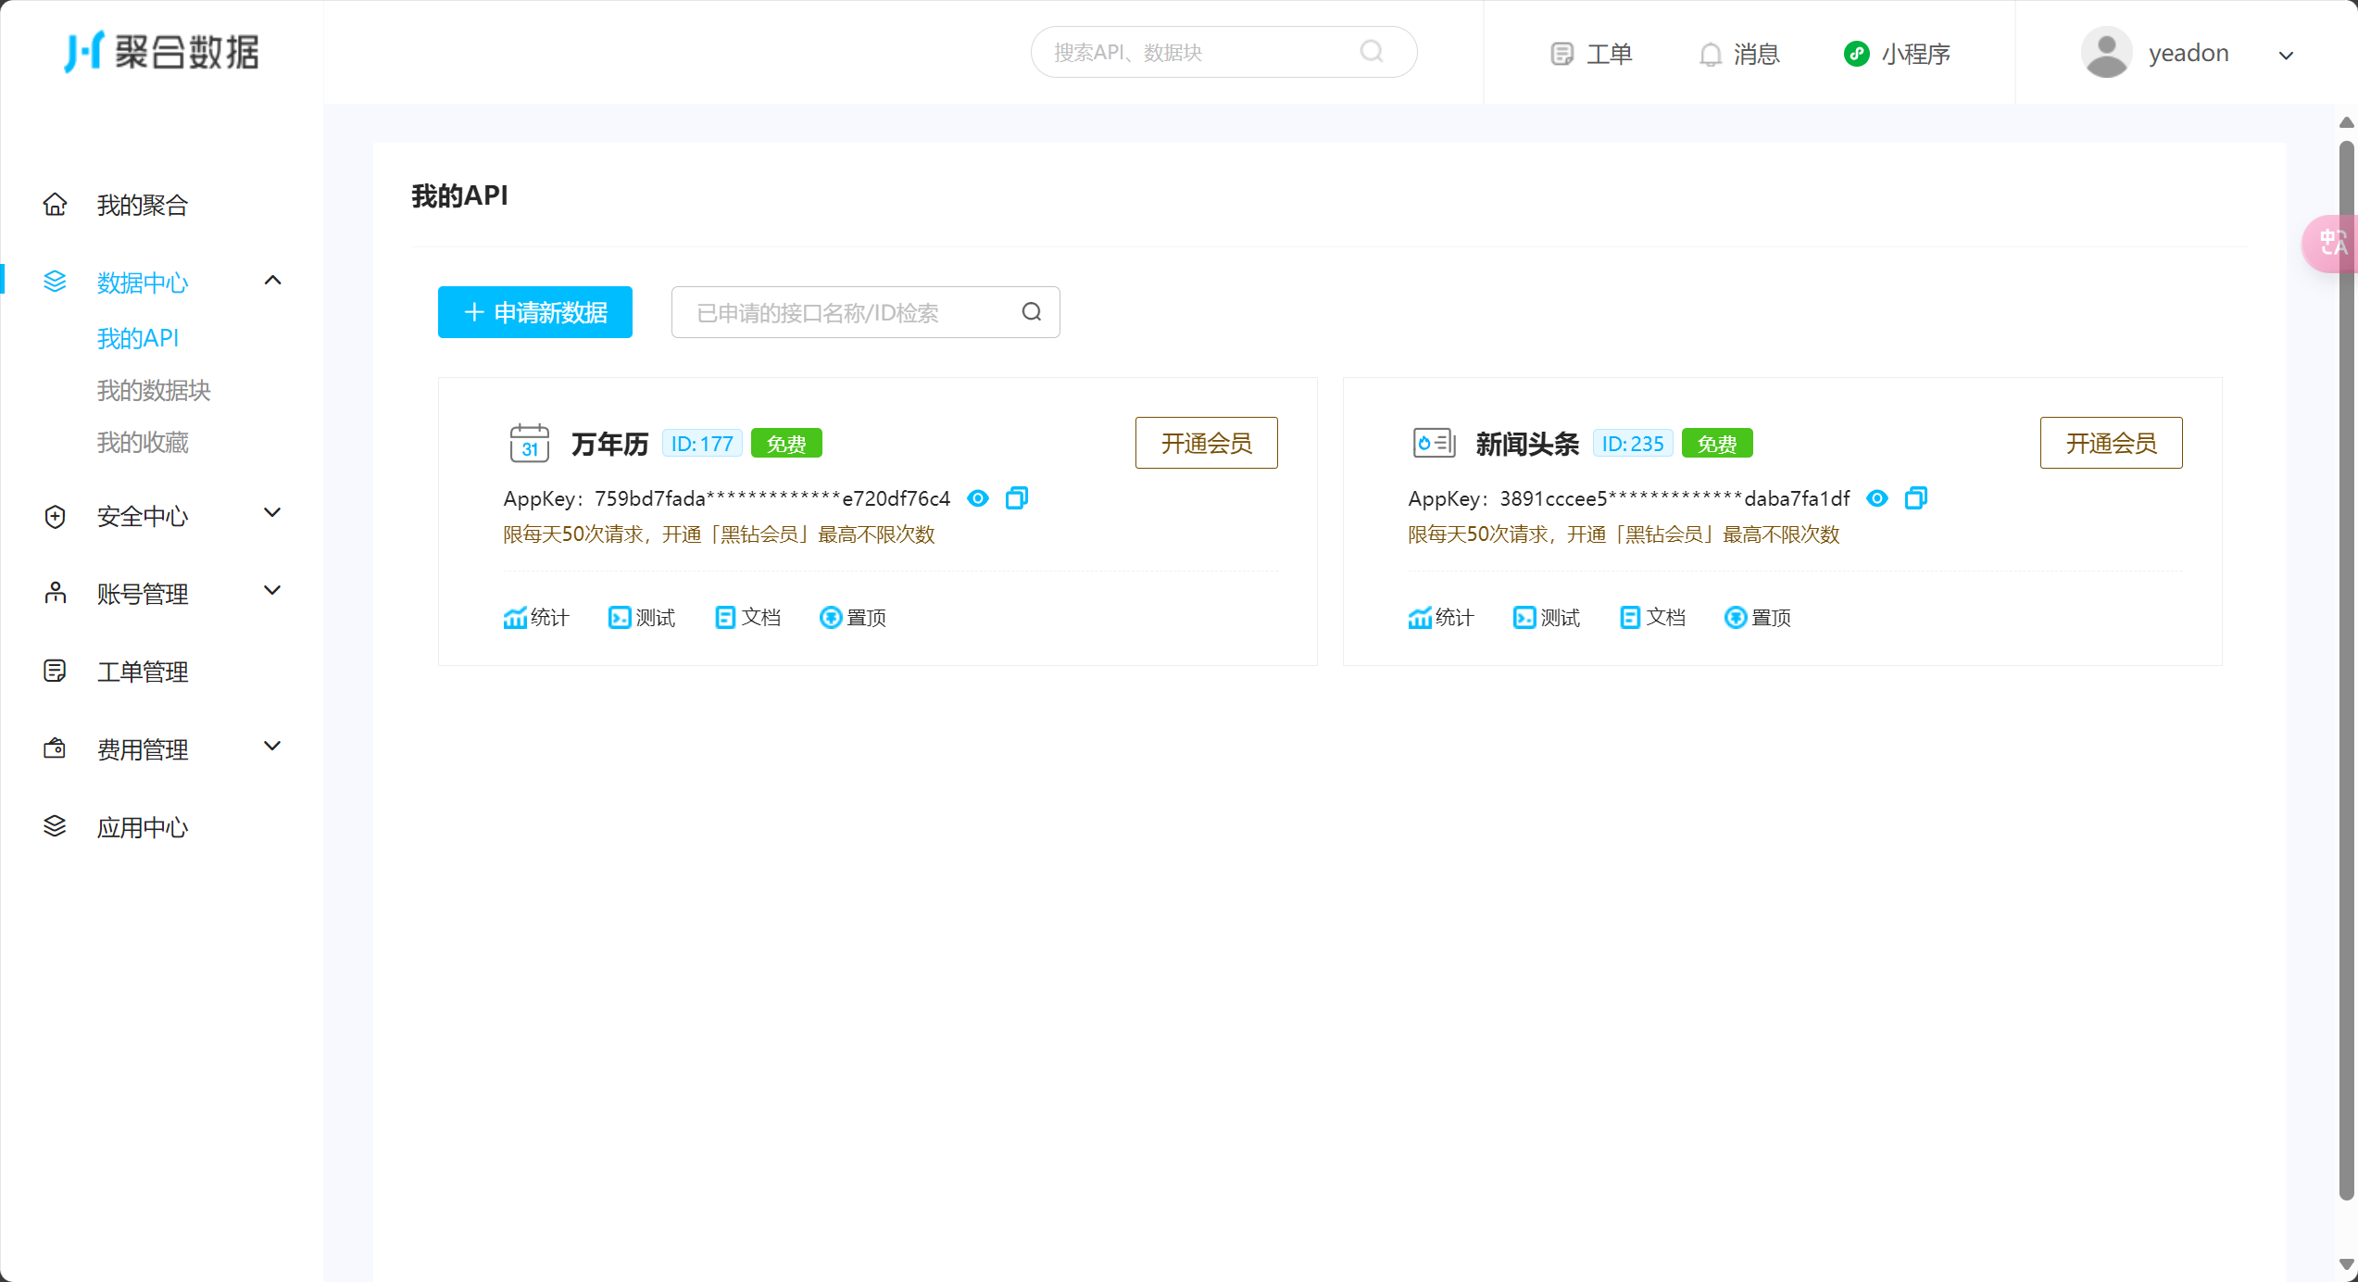Click 开通会员 on the 万年历 card
Viewport: 2358px width, 1282px height.
[x=1206, y=443]
